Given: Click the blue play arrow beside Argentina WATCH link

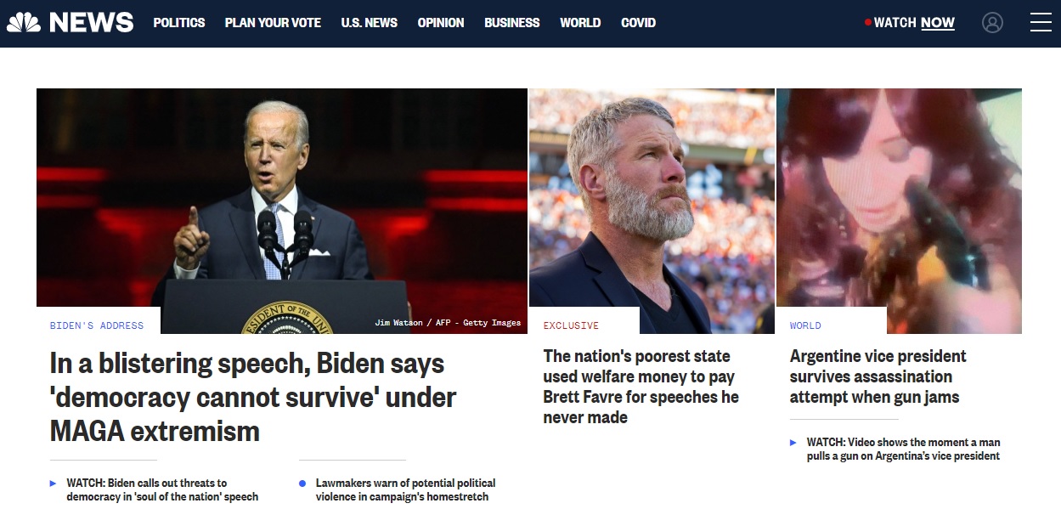Looking at the screenshot, I should coord(793,443).
